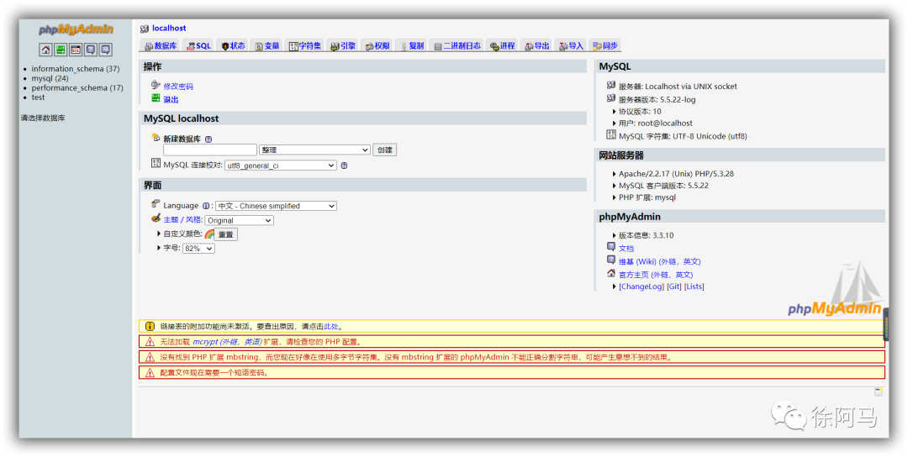This screenshot has height=457, width=908.
Task: Switch to the 字符集 tab
Action: tap(305, 45)
